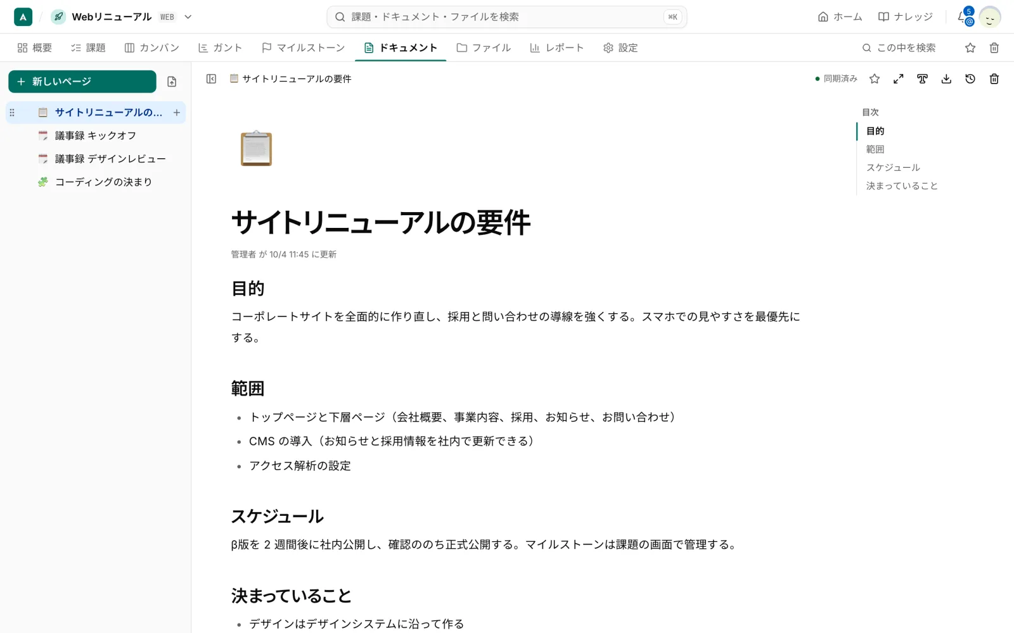
Task: Click the drag handle beside サイトリニューアルの… page
Action: [x=12, y=113]
